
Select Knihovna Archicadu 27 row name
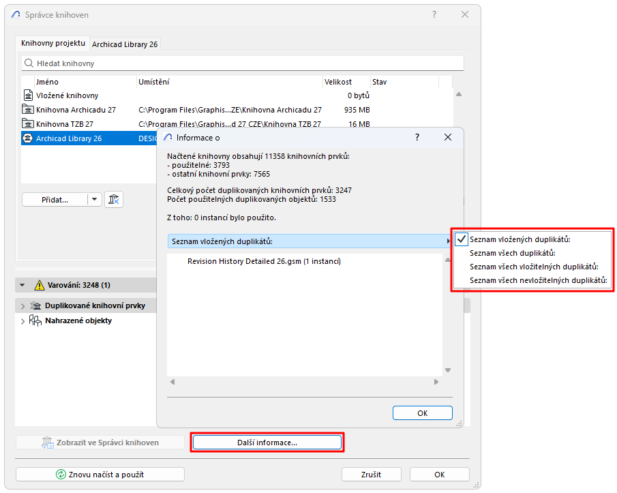pyautogui.click(x=76, y=110)
